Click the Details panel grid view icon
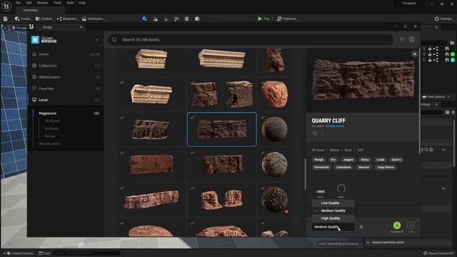The width and height of the screenshot is (457, 257). pos(448,113)
